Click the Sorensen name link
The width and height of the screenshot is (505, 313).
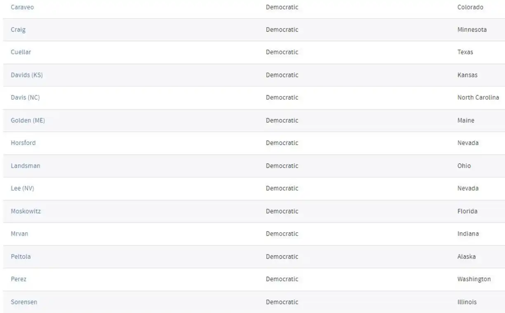(24, 302)
